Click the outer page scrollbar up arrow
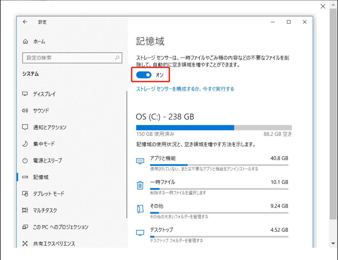The width and height of the screenshot is (338, 260). click(x=333, y=4)
